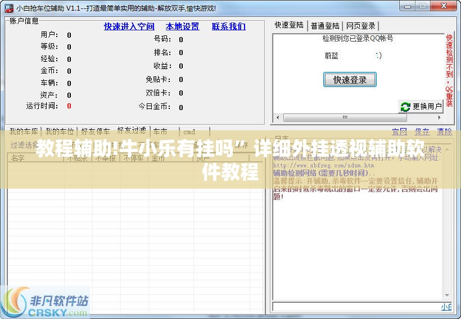
Task: Click the 不停车 column header
Action: coord(134,158)
